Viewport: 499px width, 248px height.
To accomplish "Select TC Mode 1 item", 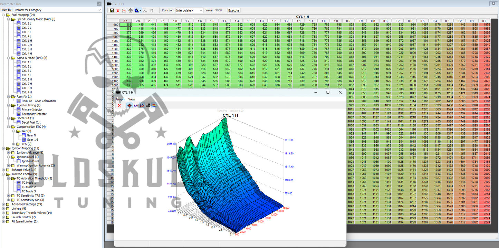I will click(x=29, y=183).
